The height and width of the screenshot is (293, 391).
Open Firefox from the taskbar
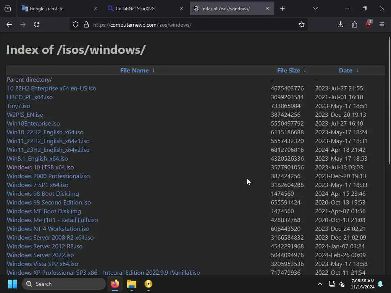(115, 284)
